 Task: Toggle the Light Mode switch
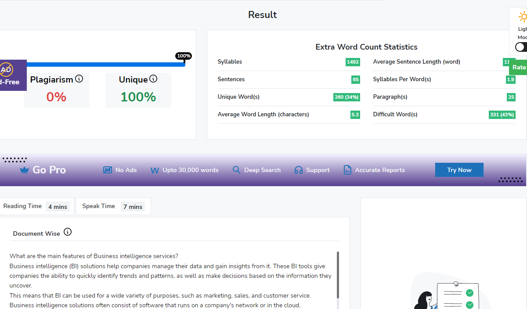click(x=521, y=47)
